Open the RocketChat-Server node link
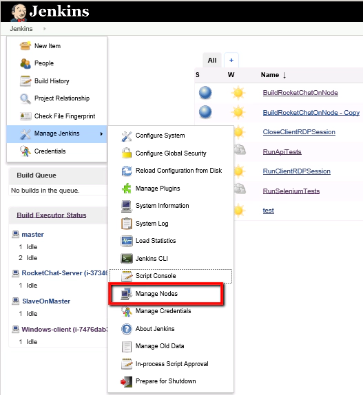The height and width of the screenshot is (395, 363). tap(65, 273)
